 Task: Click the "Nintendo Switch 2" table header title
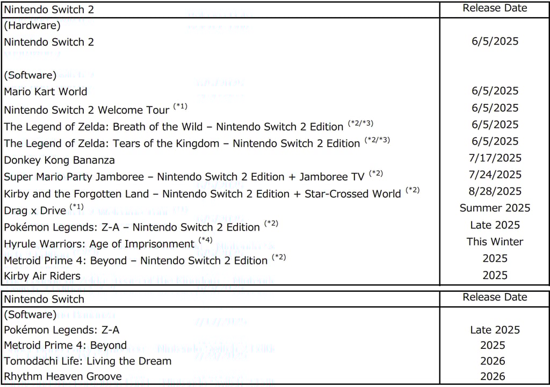click(x=49, y=10)
